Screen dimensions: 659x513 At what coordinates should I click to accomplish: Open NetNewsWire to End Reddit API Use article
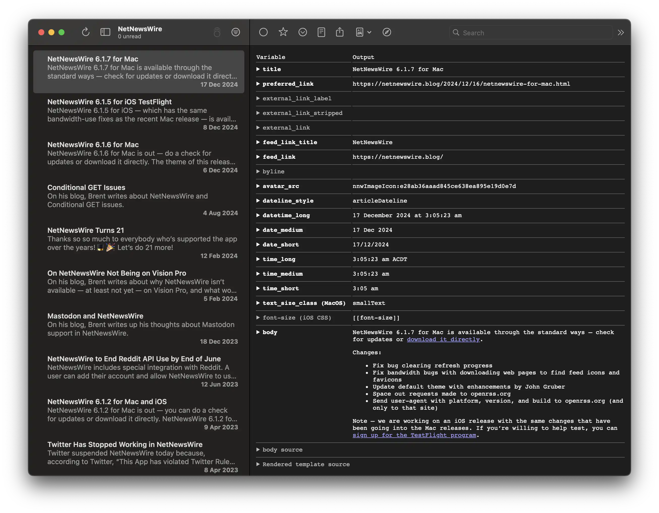(x=139, y=372)
